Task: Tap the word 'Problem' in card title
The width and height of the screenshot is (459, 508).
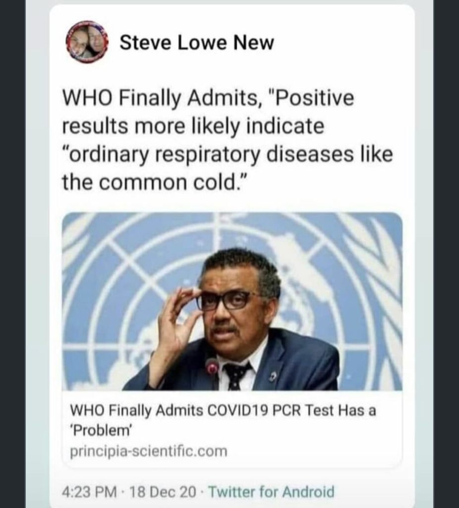Action: pyautogui.click(x=101, y=431)
